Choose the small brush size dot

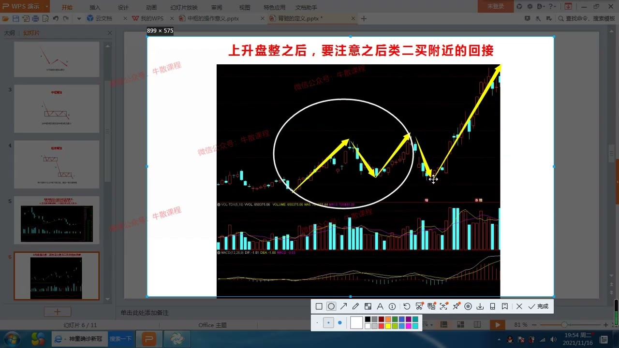[317, 323]
